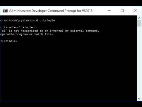Click the word 'internal' in the error message
Viewport: 142px width, 107px height.
pos(57,31)
